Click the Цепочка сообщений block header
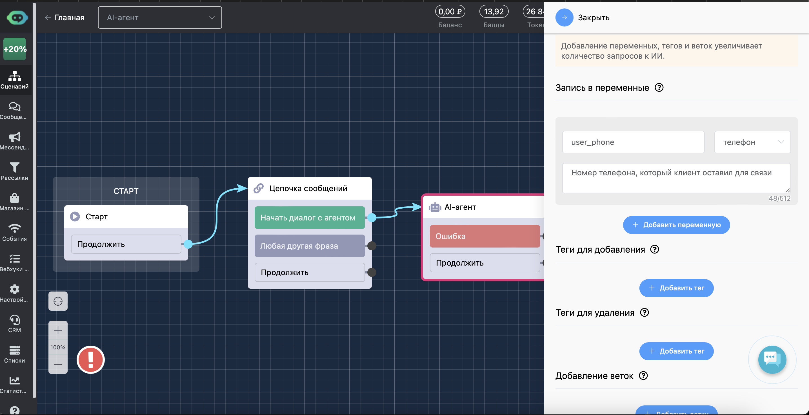 310,188
